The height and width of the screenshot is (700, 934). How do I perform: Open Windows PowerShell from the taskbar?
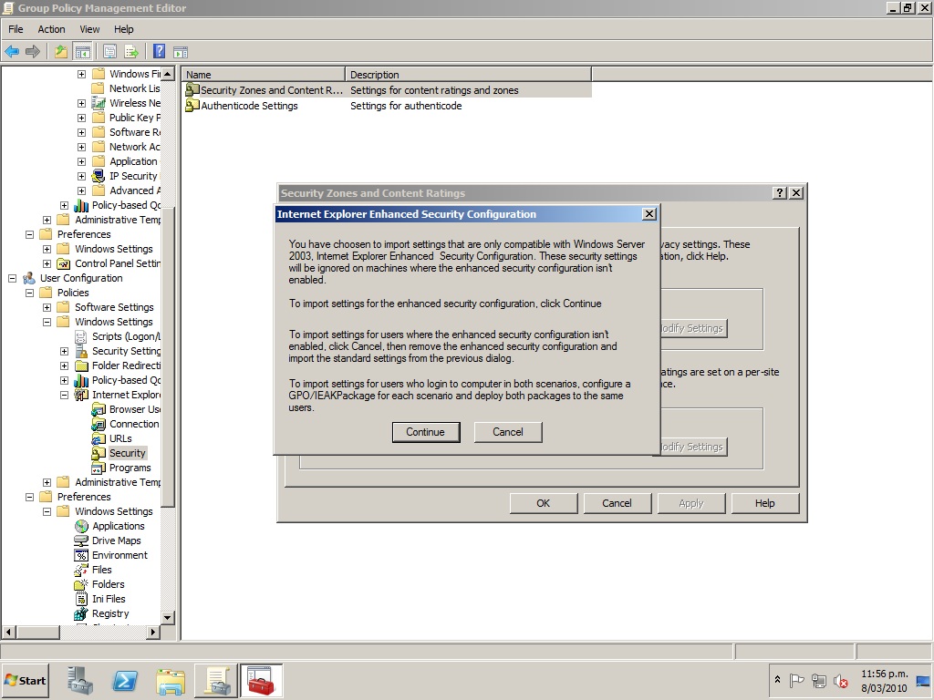(125, 680)
